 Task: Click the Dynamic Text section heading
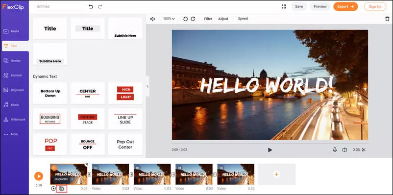click(x=45, y=76)
